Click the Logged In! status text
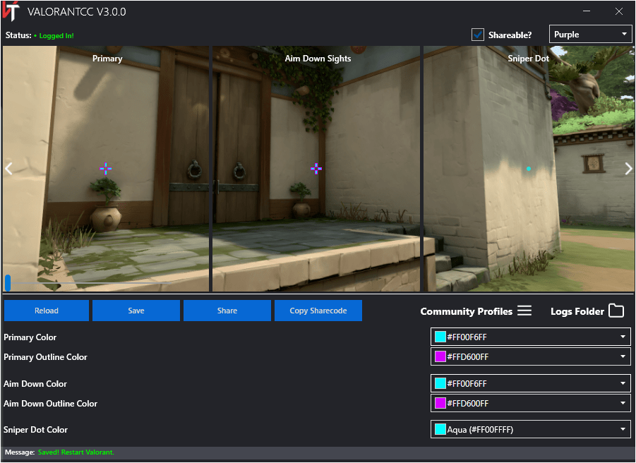The image size is (636, 463). (56, 36)
